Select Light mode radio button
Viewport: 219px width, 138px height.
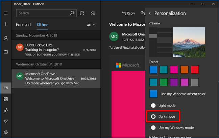(153, 106)
